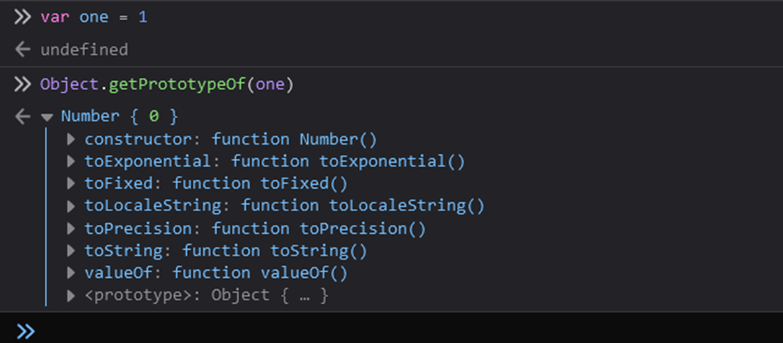Expand the toExponential property arrow
The height and width of the screenshot is (343, 783).
[71, 161]
